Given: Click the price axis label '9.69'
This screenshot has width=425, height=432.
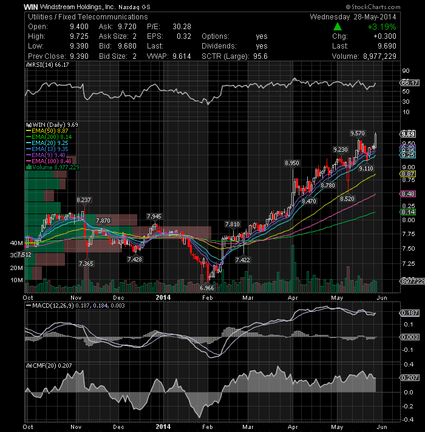Looking at the screenshot, I should [408, 134].
